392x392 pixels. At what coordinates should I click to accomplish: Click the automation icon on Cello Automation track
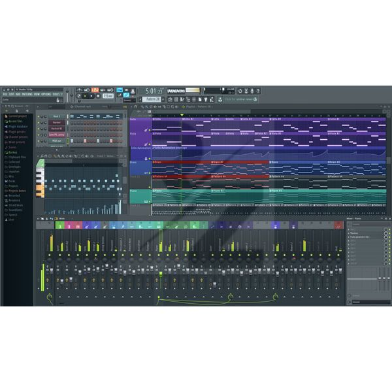(x=146, y=159)
